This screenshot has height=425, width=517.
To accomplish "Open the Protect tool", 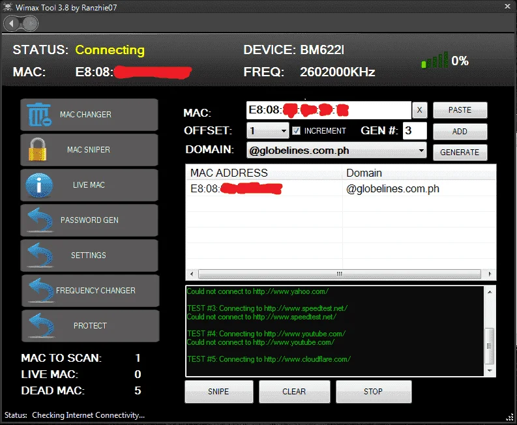I will pyautogui.click(x=91, y=326).
